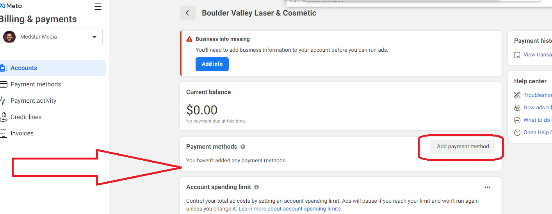Image resolution: width=552 pixels, height=214 pixels.
Task: Expand the Medstar Media account dropdown
Action: point(94,37)
